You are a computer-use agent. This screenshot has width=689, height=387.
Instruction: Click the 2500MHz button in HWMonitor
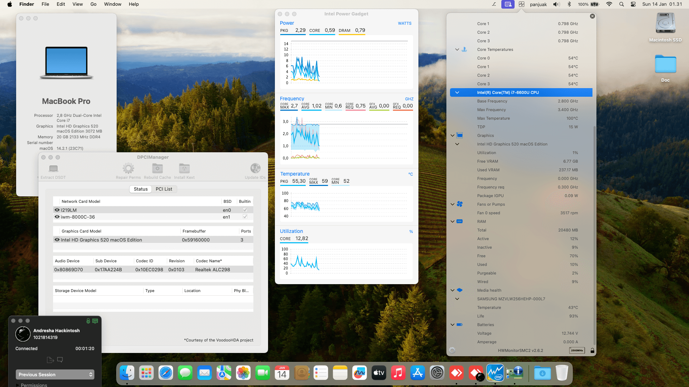click(577, 350)
